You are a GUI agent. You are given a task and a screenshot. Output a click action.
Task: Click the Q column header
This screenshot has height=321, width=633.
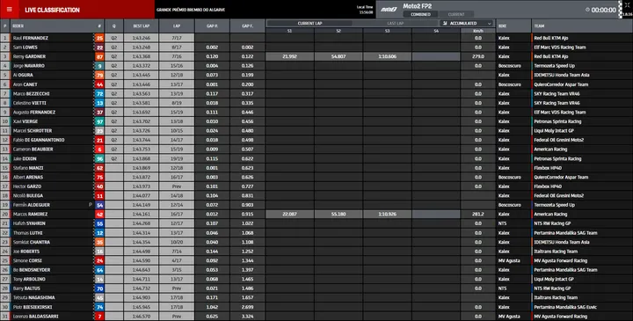(113, 26)
